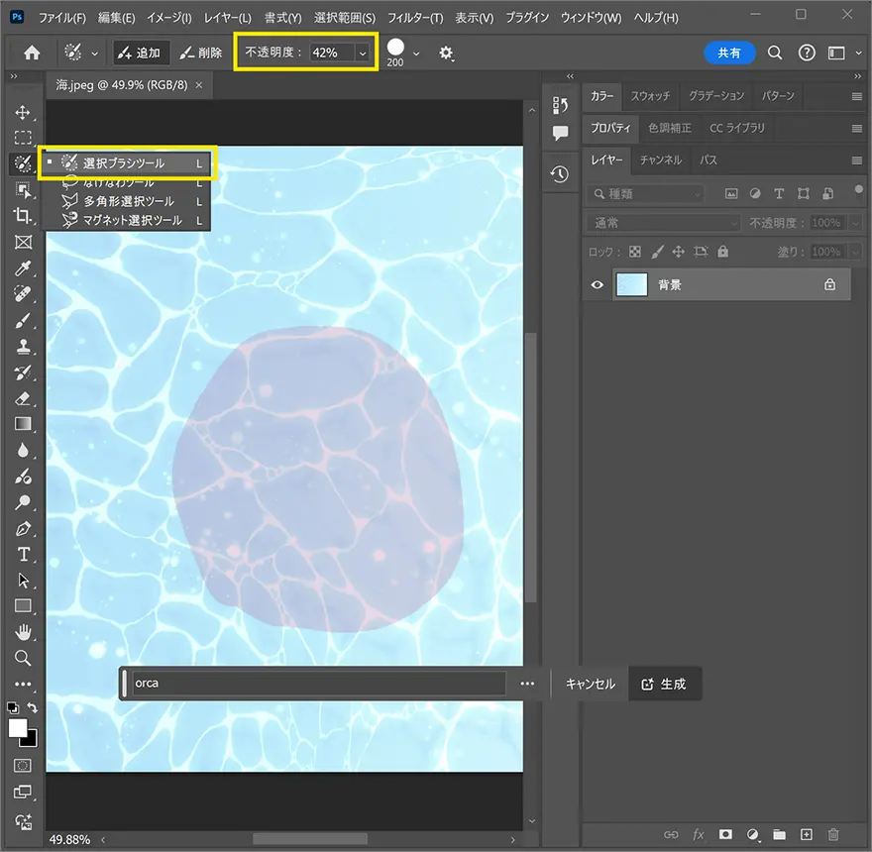
Task: Switch to the チャンネル tab
Action: click(661, 160)
